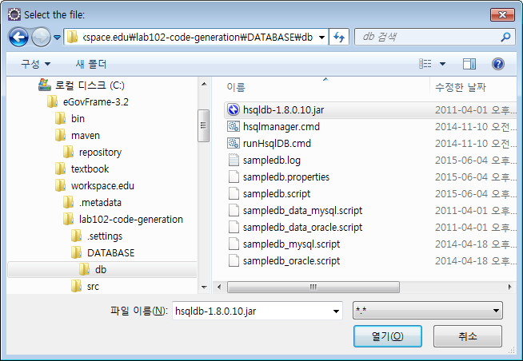
Task: Open the view options dropdown arrow
Action: coord(442,64)
